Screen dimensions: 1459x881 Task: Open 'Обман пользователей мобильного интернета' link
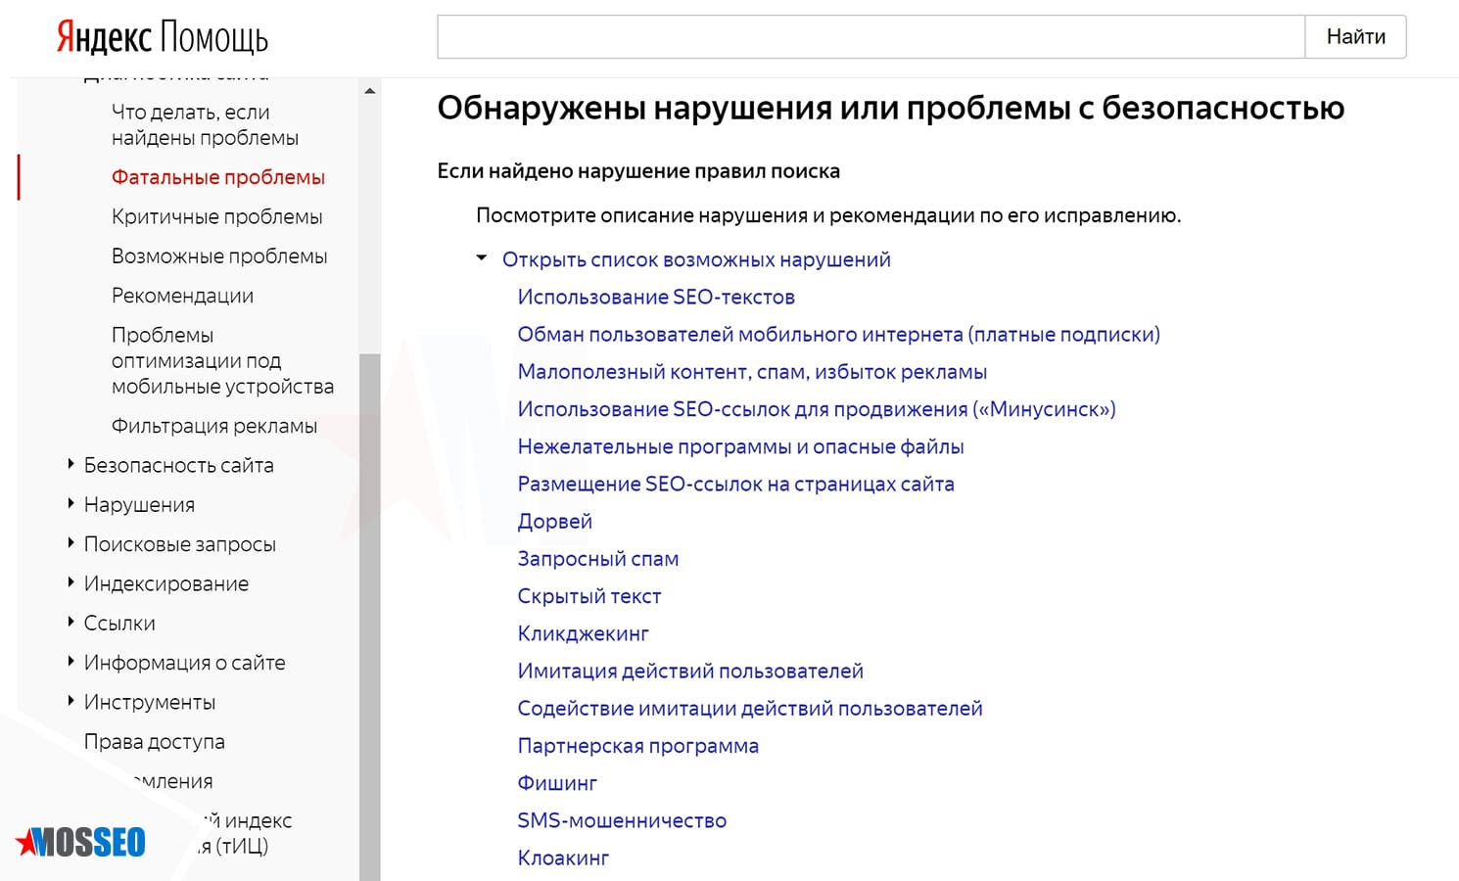[x=839, y=334]
